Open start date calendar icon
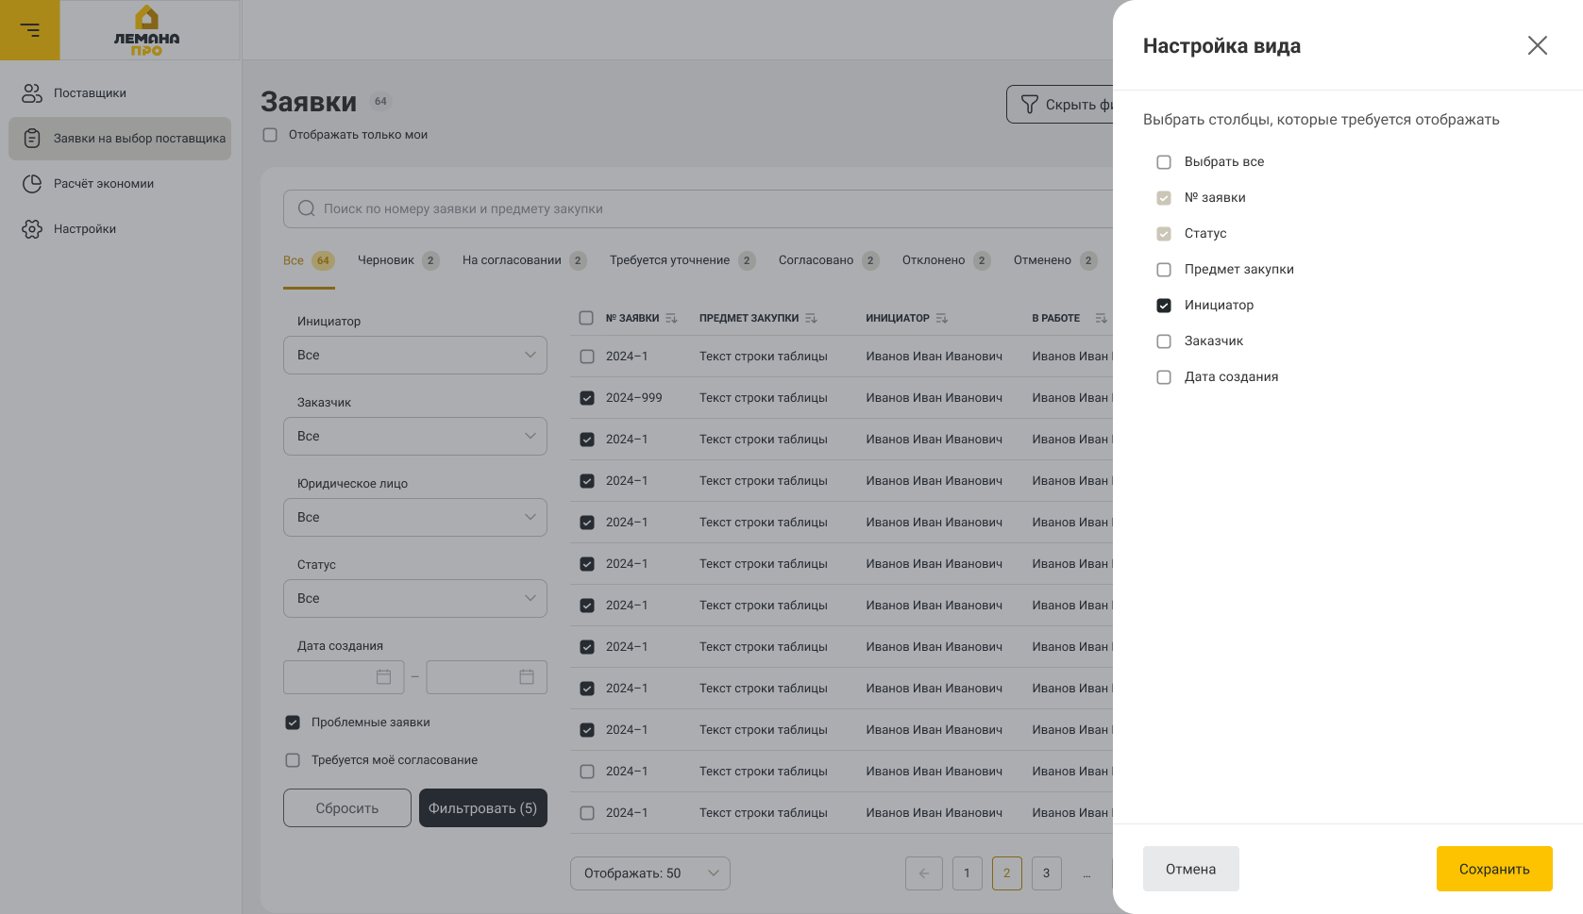The height and width of the screenshot is (914, 1583). tap(384, 677)
